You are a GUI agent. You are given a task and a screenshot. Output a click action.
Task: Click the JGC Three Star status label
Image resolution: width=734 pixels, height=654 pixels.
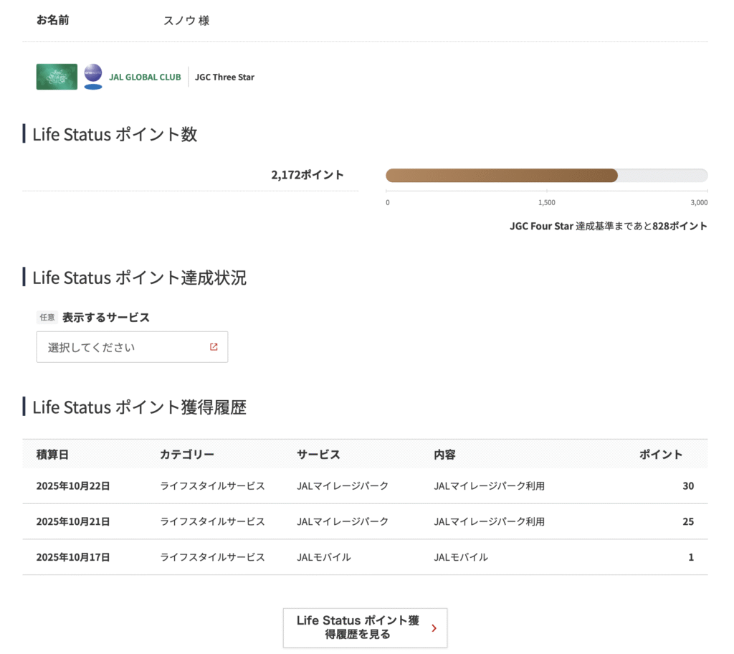(x=224, y=77)
